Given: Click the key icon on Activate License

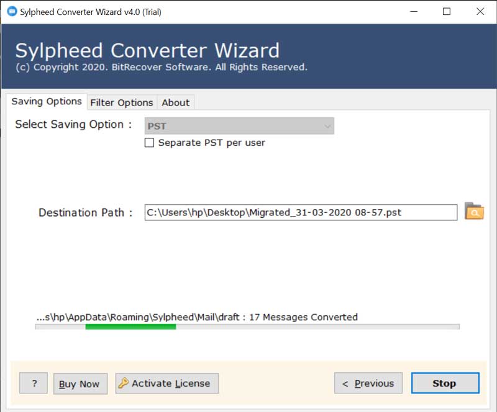Looking at the screenshot, I should 123,383.
